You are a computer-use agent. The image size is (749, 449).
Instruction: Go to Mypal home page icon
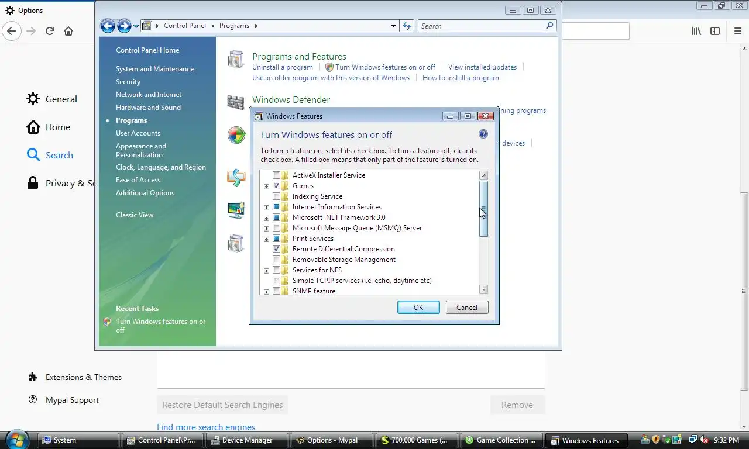(x=68, y=31)
